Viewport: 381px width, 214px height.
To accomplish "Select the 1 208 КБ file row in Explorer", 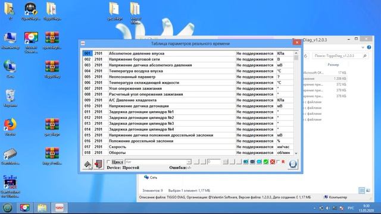I will [325, 78].
